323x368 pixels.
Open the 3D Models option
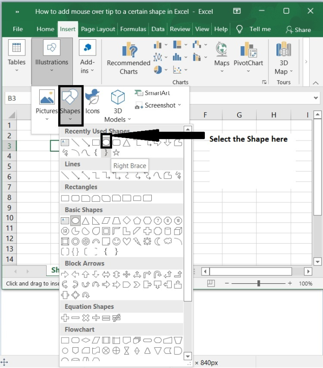[118, 105]
